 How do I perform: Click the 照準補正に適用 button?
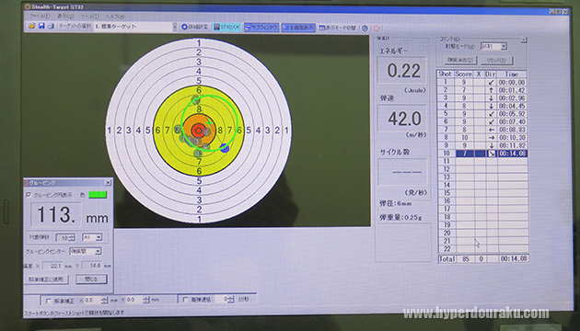(x=47, y=280)
